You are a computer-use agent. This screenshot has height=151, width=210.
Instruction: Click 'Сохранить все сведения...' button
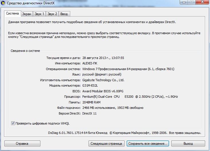pyautogui.click(x=148, y=144)
